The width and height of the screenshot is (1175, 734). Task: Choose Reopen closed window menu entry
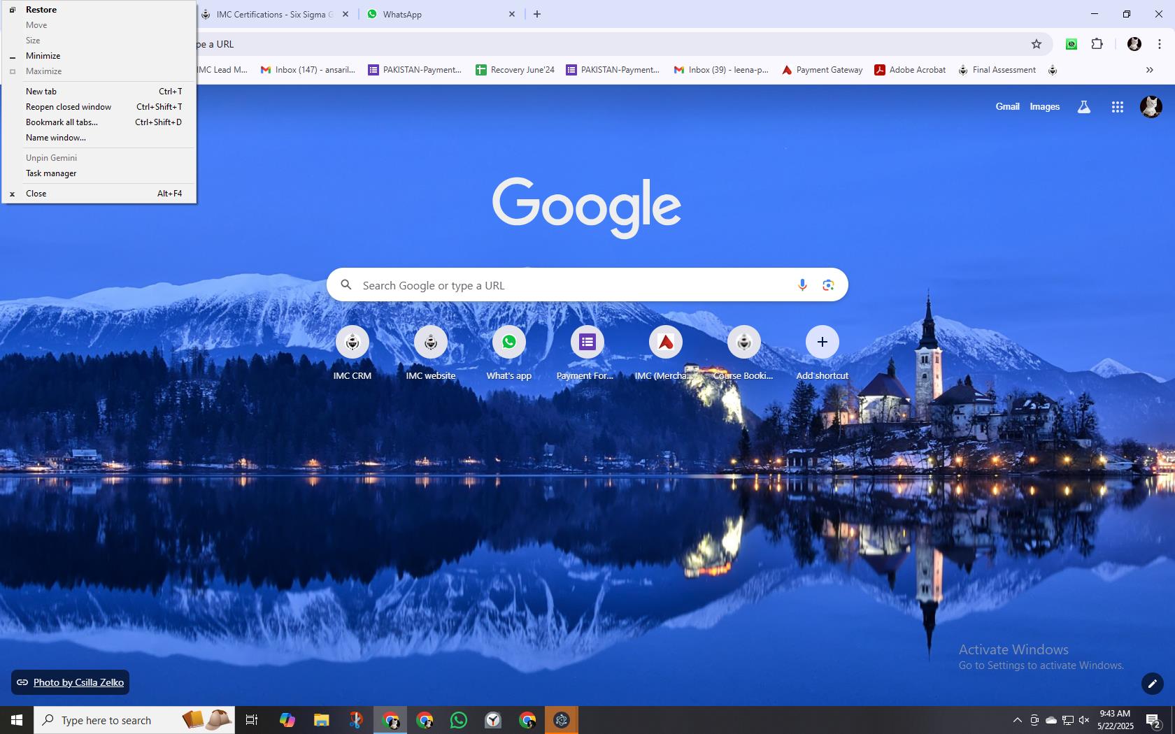point(99,107)
